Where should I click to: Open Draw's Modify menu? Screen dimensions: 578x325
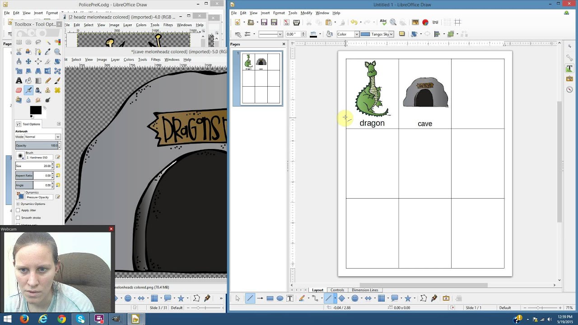(x=306, y=13)
